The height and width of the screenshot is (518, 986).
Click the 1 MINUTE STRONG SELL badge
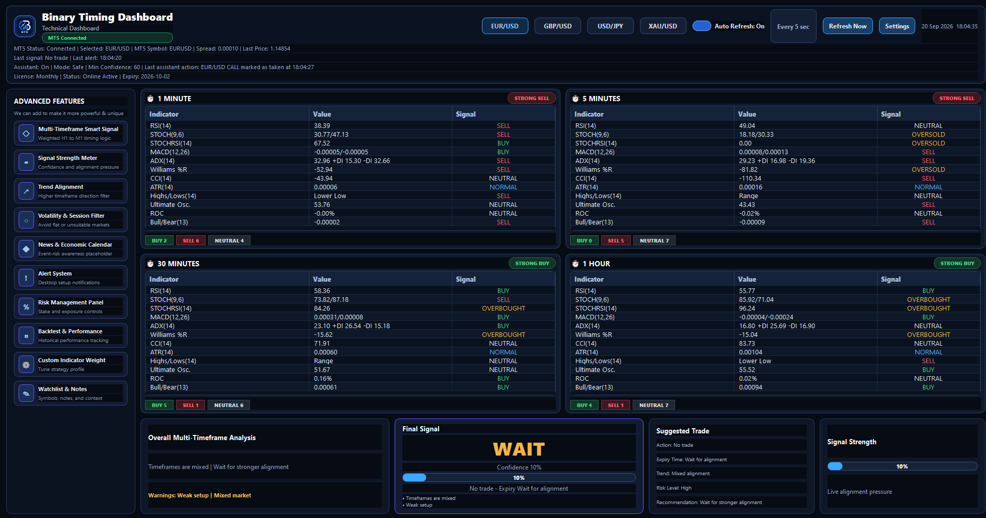click(x=532, y=98)
